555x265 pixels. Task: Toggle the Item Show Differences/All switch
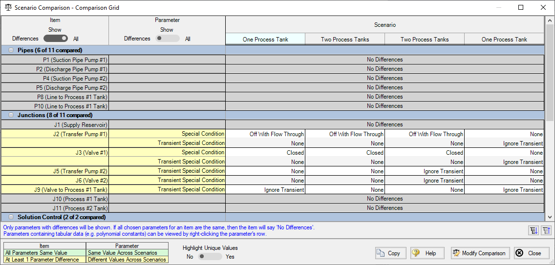56,38
